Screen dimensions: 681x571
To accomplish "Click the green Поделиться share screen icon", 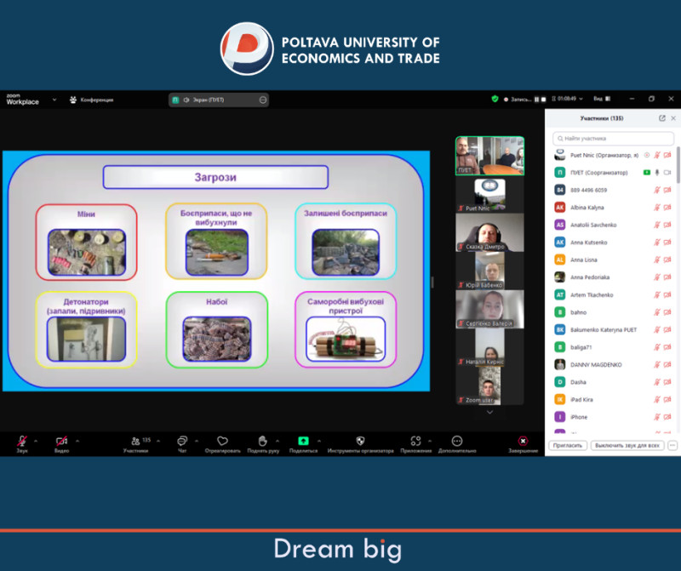I will [303, 441].
